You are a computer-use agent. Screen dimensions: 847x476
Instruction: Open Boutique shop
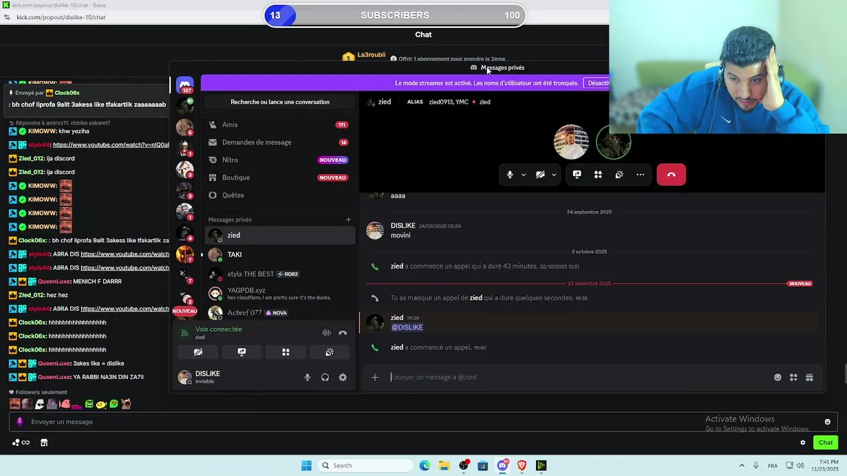[279, 177]
